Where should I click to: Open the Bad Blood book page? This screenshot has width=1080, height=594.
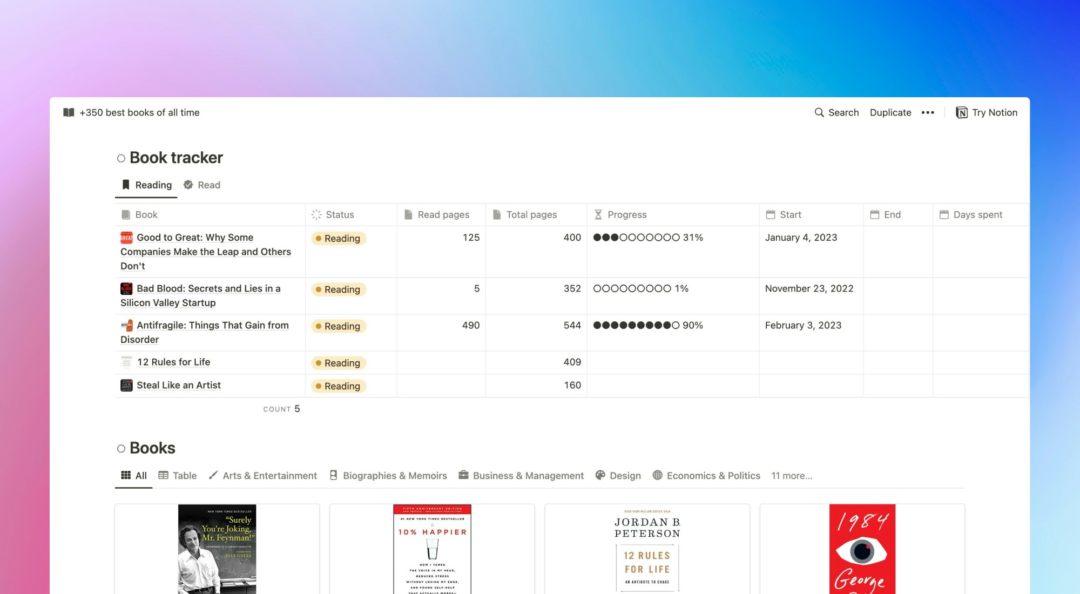200,295
